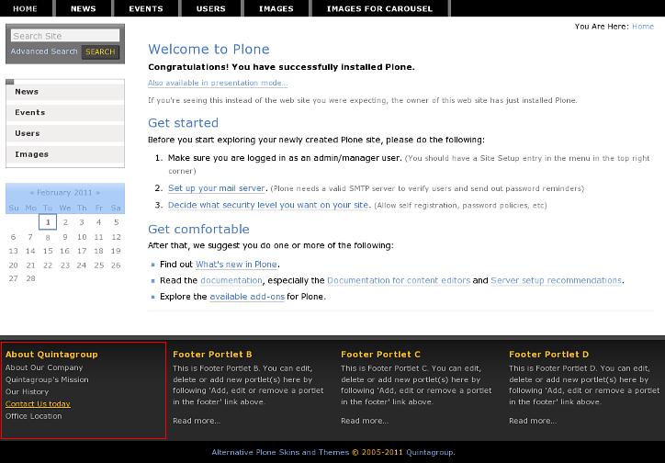Screen dimensions: 665x463
Task: Select day 14 in the calendar
Action: 30,251
